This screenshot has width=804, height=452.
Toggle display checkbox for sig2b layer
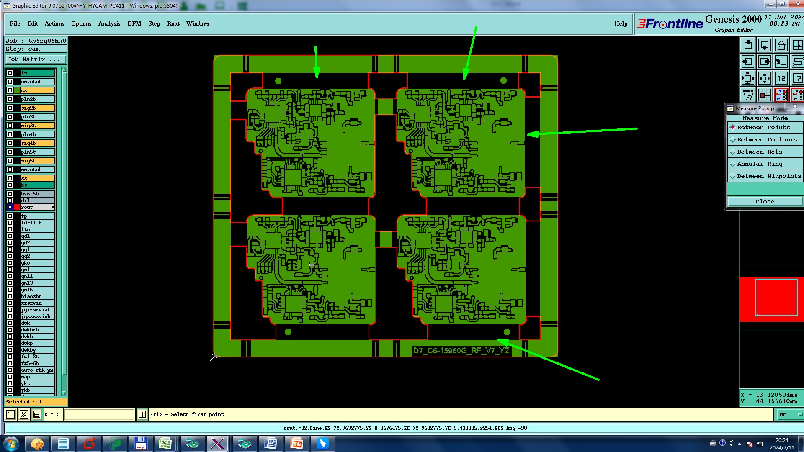(10, 108)
